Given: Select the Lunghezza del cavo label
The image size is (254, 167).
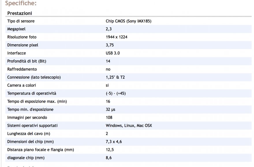Looking at the screenshot, I should (x=28, y=134).
